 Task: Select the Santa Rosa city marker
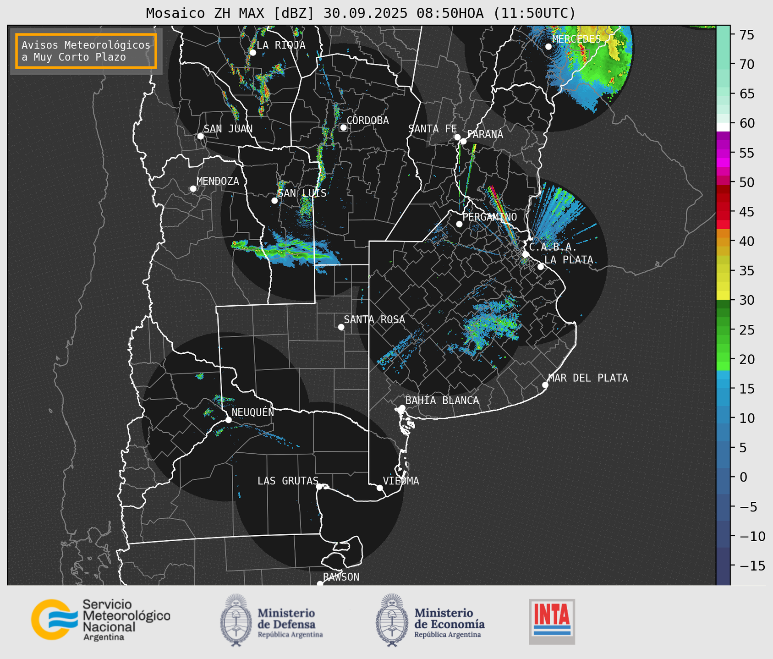[341, 327]
